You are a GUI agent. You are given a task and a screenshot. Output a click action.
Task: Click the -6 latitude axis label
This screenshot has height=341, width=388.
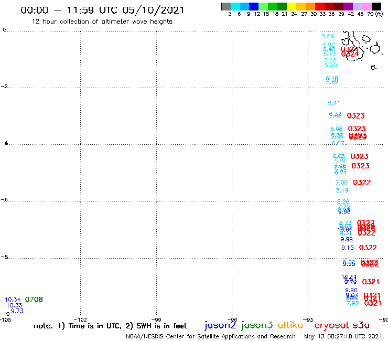[x=4, y=199]
